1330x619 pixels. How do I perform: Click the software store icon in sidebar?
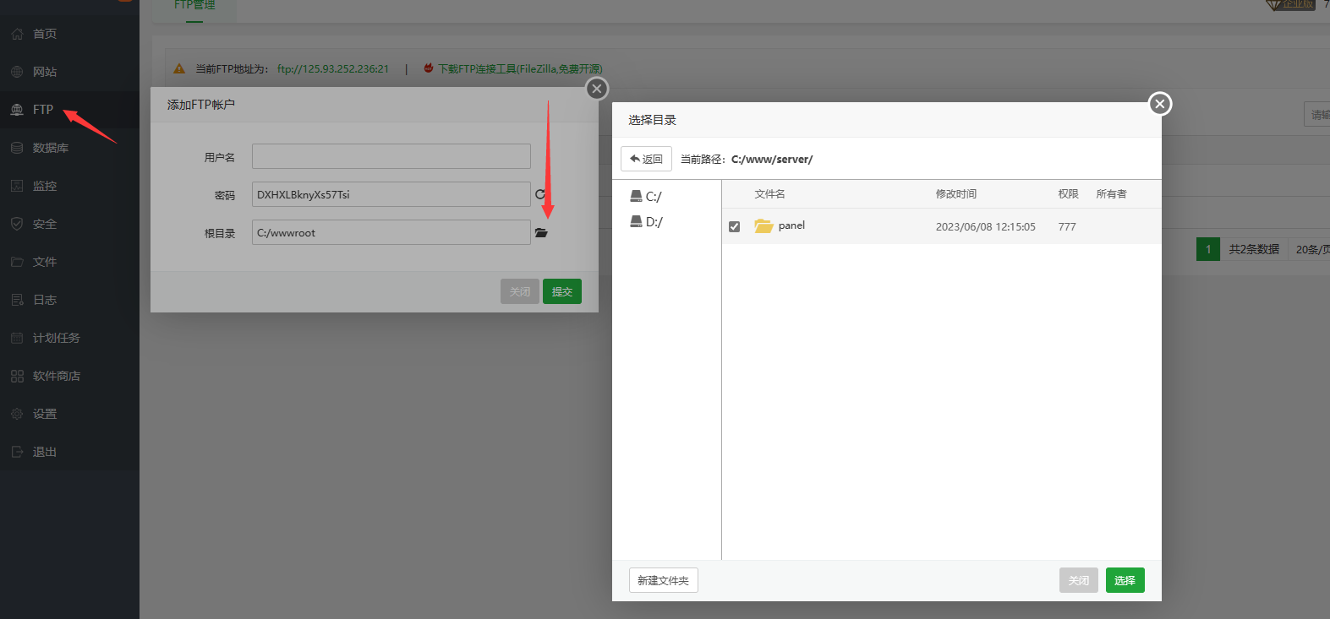coord(17,376)
